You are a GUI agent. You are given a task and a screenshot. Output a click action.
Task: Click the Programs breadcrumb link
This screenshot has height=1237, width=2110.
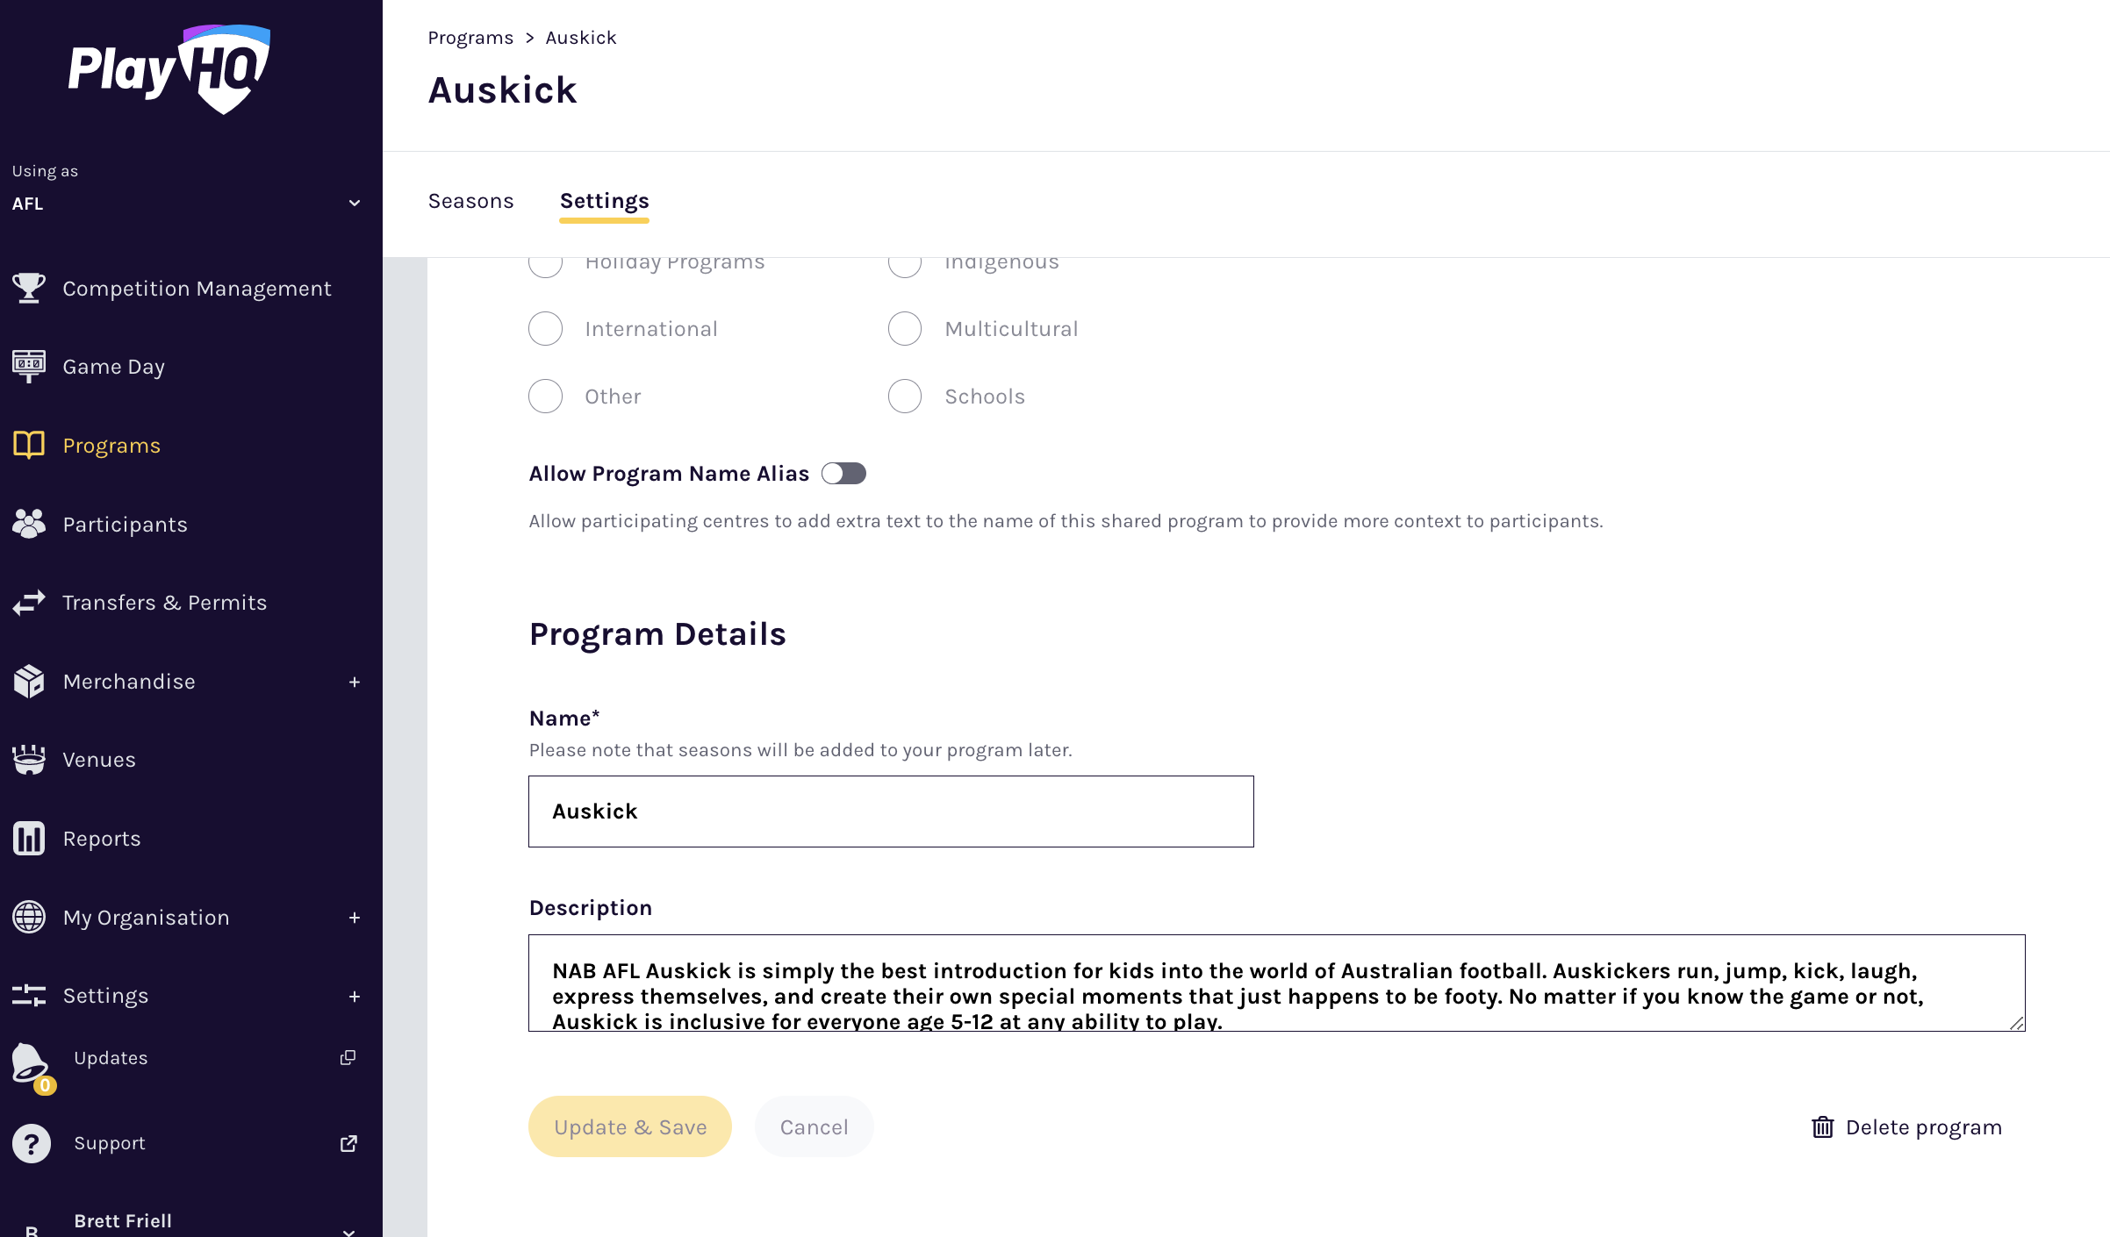click(x=470, y=38)
